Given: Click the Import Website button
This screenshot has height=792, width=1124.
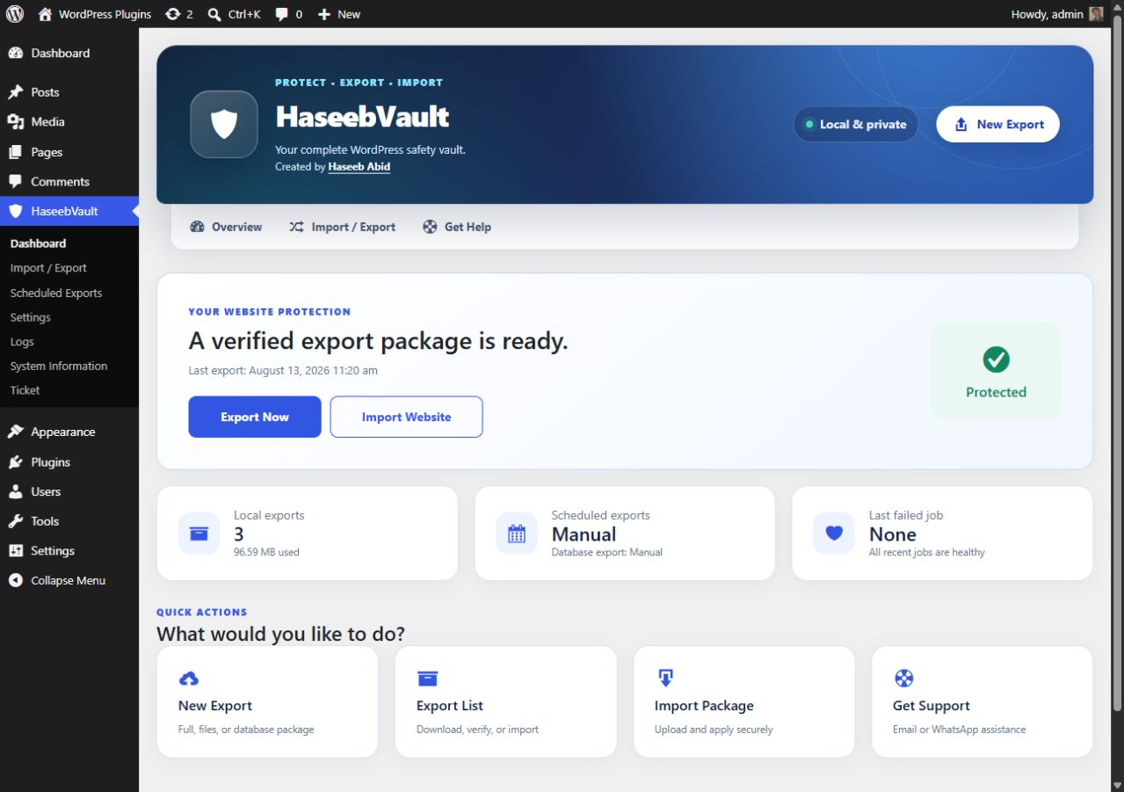Looking at the screenshot, I should 406,417.
